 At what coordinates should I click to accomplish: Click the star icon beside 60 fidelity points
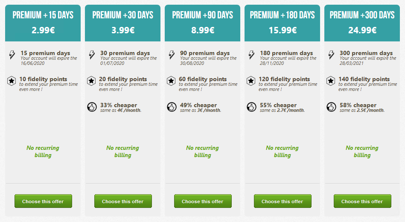[171, 81]
